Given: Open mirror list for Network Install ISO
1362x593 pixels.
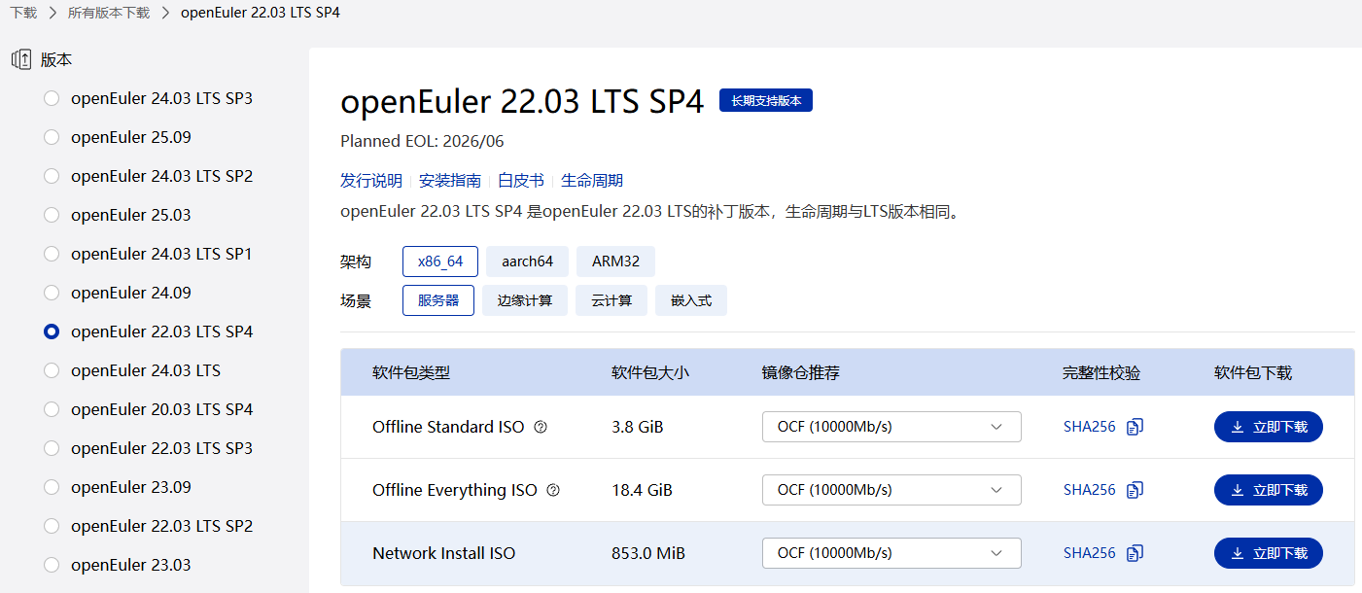Looking at the screenshot, I should point(891,553).
